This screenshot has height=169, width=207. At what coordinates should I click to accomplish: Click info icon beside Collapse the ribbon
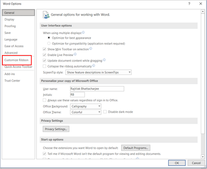(x=94, y=66)
